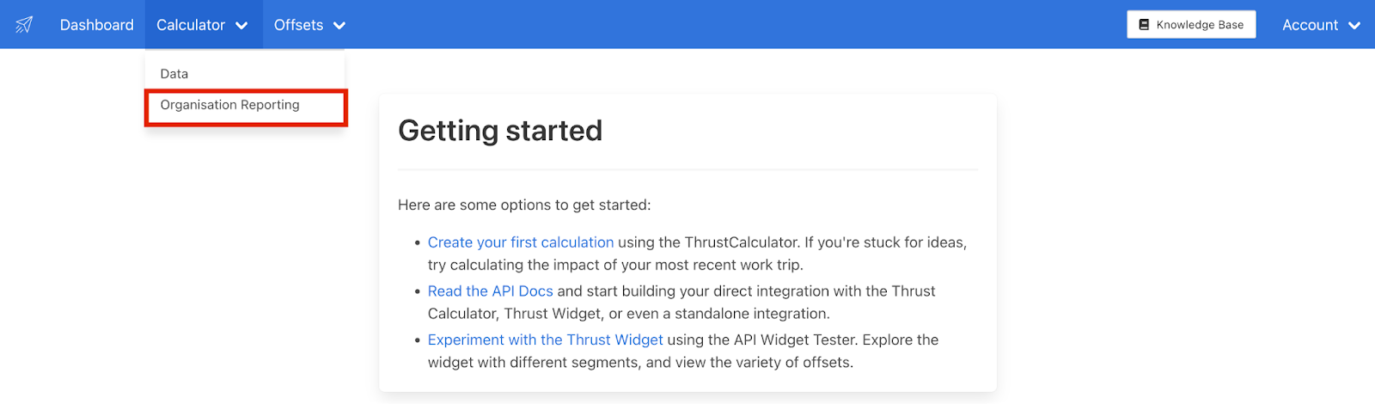Follow the Create your first calculation link
The height and width of the screenshot is (404, 1375).
[521, 242]
